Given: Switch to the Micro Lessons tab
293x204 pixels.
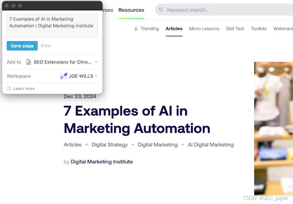Looking at the screenshot, I should coord(204,29).
